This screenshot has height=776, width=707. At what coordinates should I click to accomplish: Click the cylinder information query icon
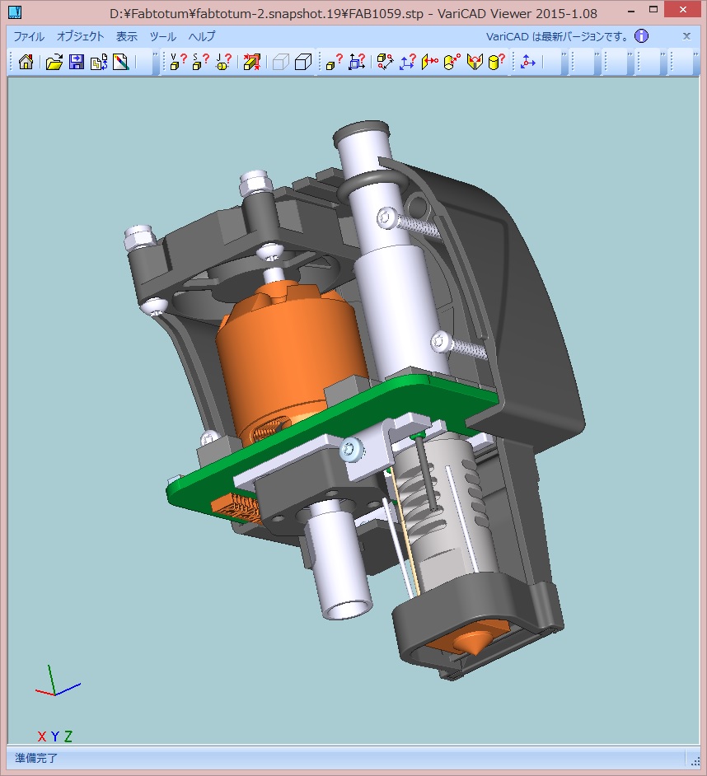point(497,62)
